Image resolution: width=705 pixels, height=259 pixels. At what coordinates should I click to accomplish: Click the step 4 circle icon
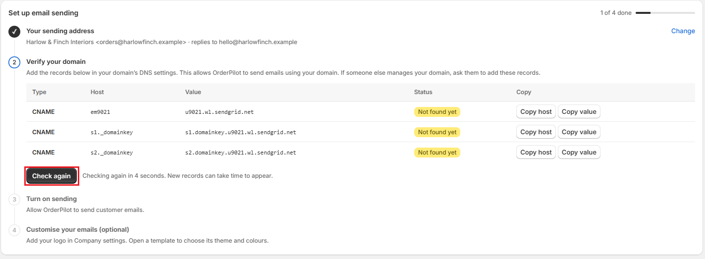point(14,230)
